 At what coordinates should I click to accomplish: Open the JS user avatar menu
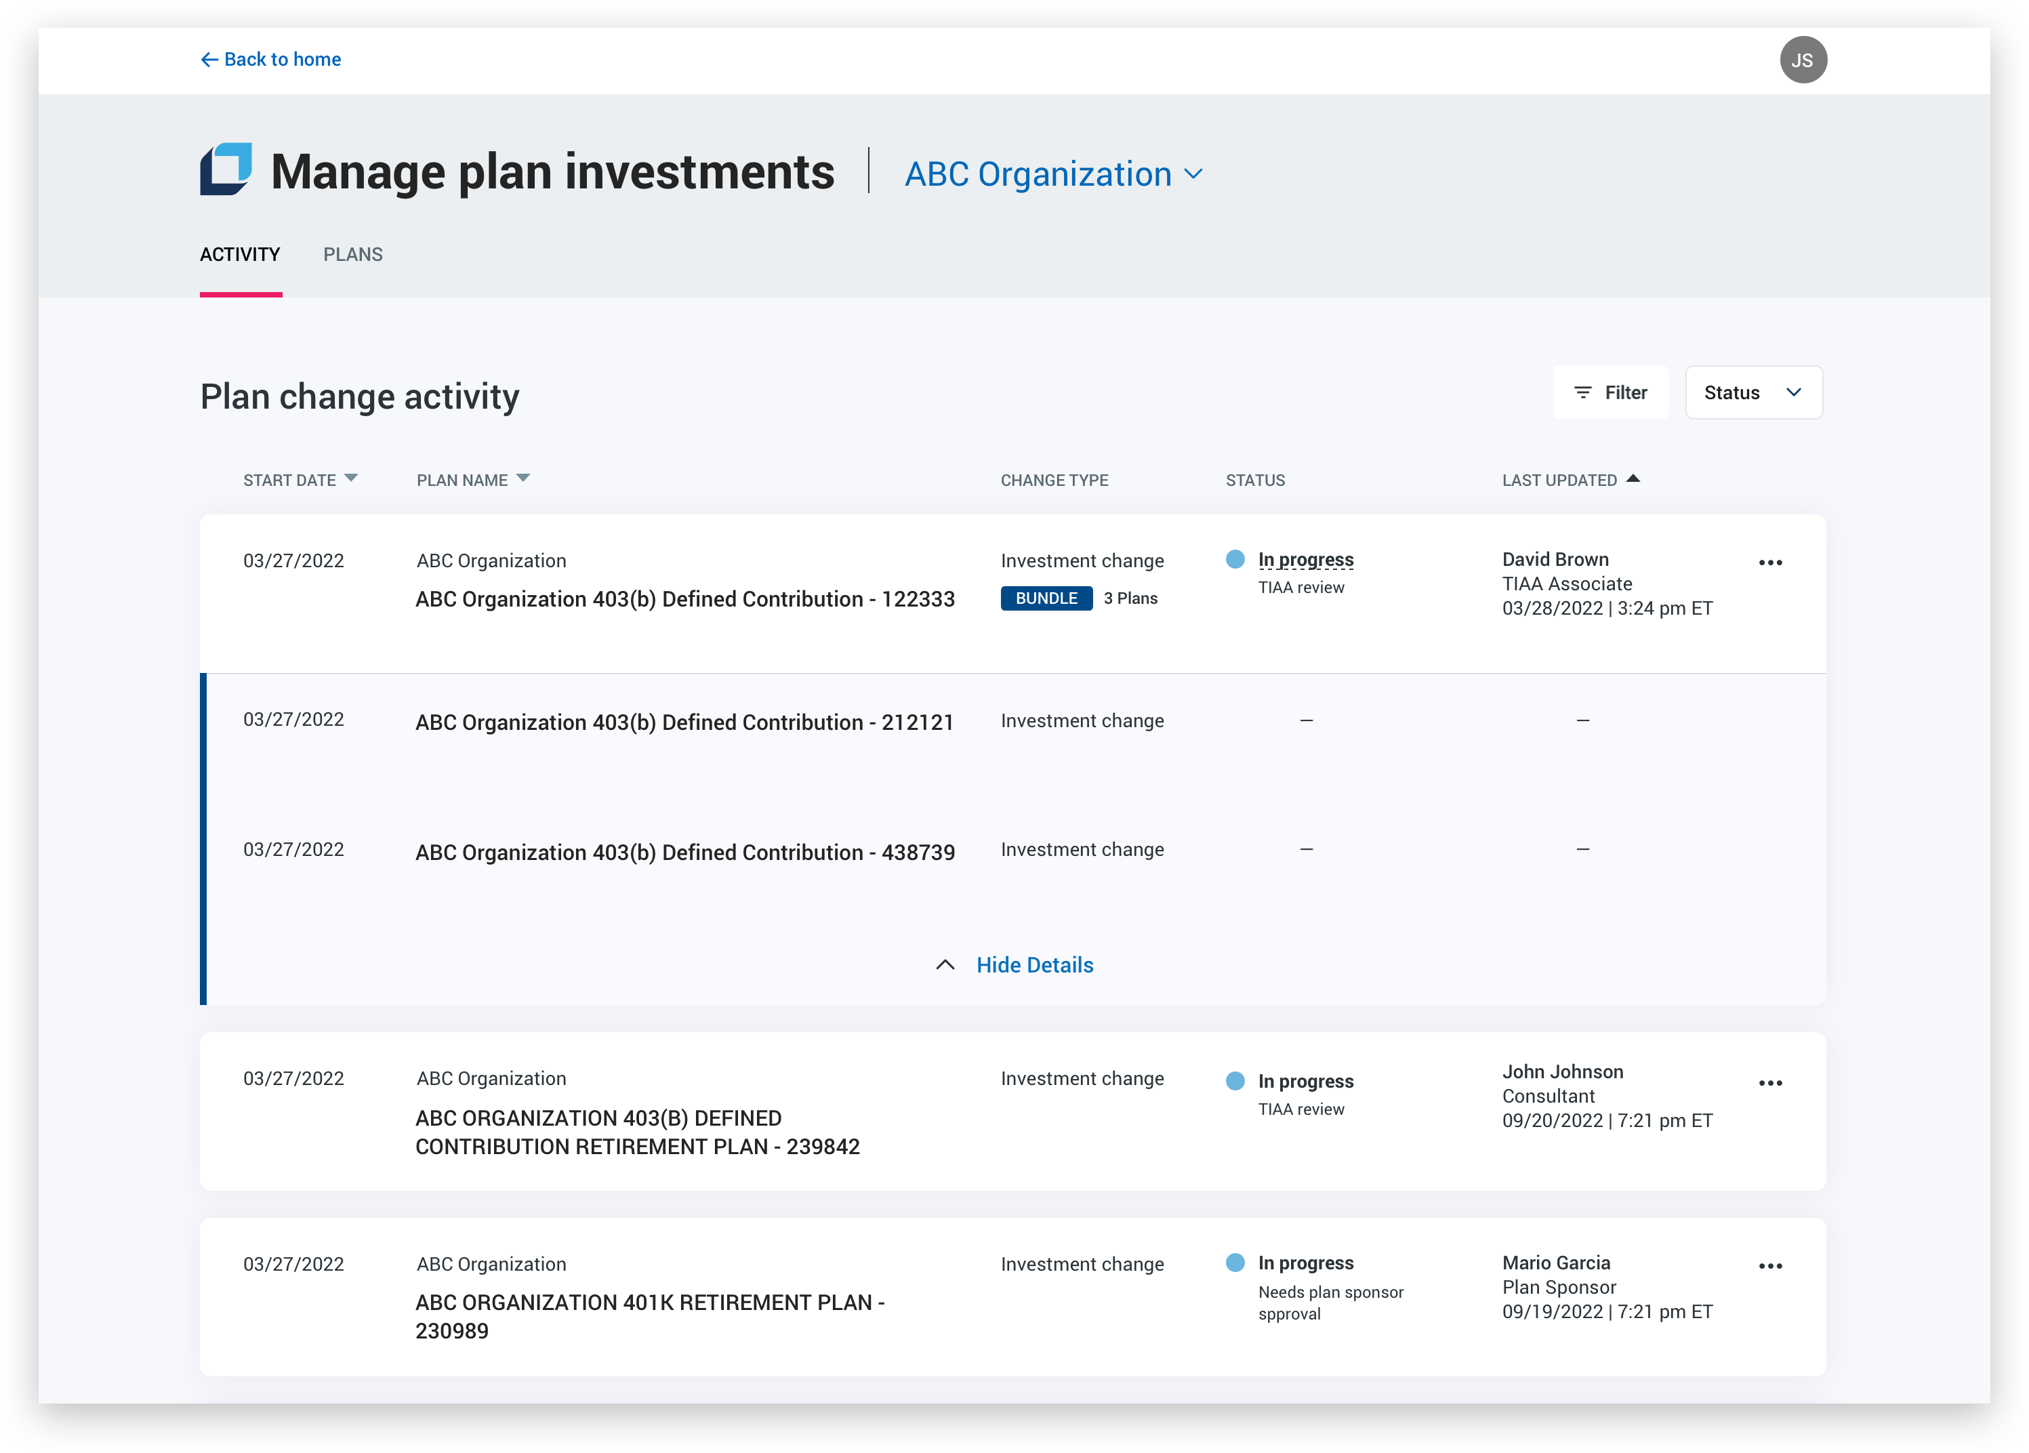[x=1803, y=60]
